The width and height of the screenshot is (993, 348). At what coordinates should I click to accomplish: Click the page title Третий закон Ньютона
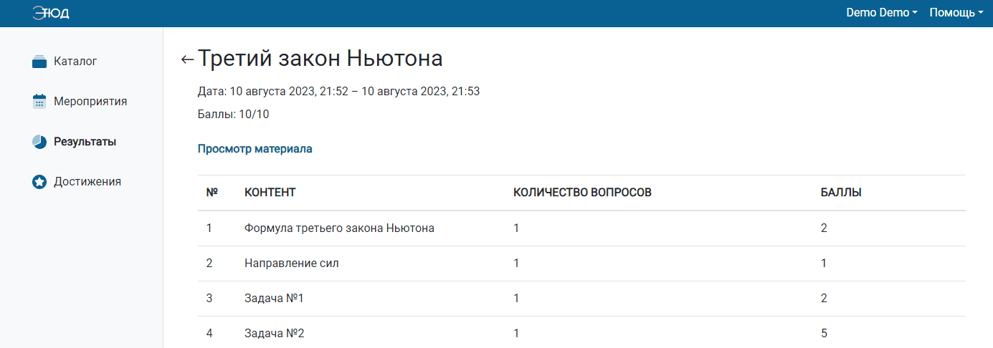320,59
